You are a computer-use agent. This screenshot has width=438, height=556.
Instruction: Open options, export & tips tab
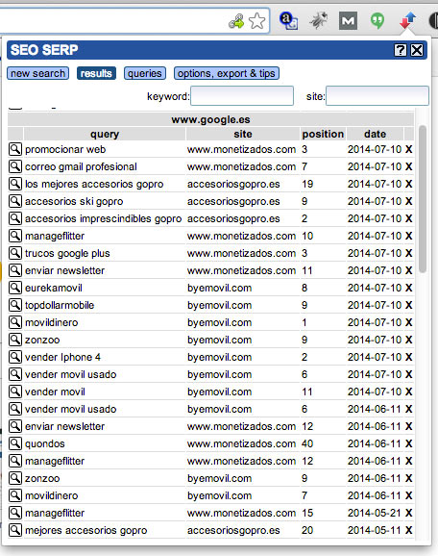227,73
